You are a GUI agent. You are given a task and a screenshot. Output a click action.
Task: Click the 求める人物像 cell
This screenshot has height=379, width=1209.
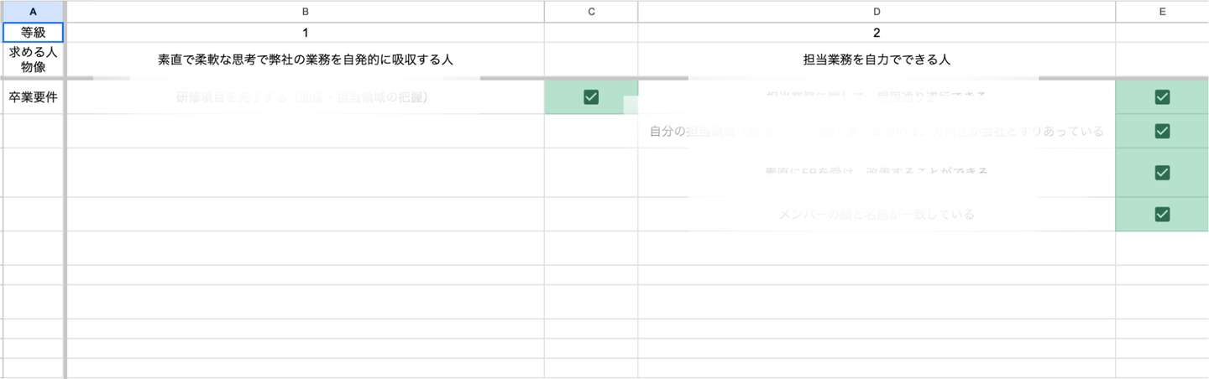tap(33, 60)
